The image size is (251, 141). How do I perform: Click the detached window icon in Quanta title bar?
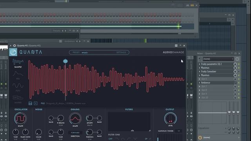(x=176, y=45)
